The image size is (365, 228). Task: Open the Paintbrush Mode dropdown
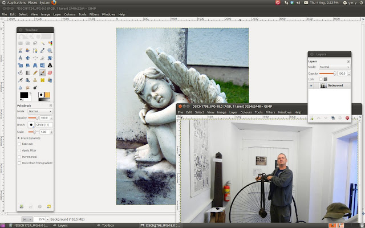(40, 111)
